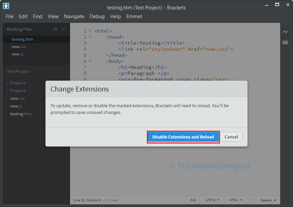Open the Find menu
Viewport: 293px width, 207px height.
38,16
